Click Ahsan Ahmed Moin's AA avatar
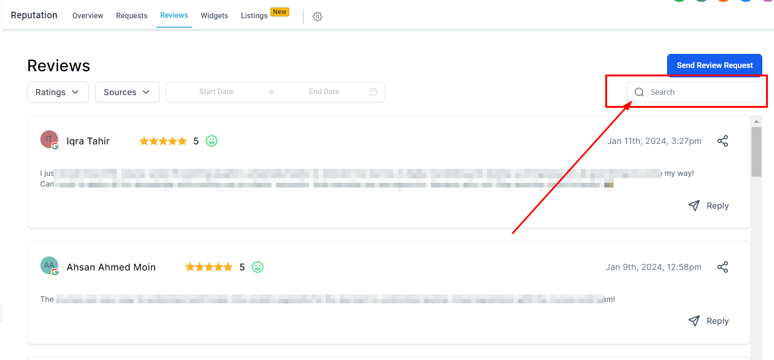 (x=49, y=266)
